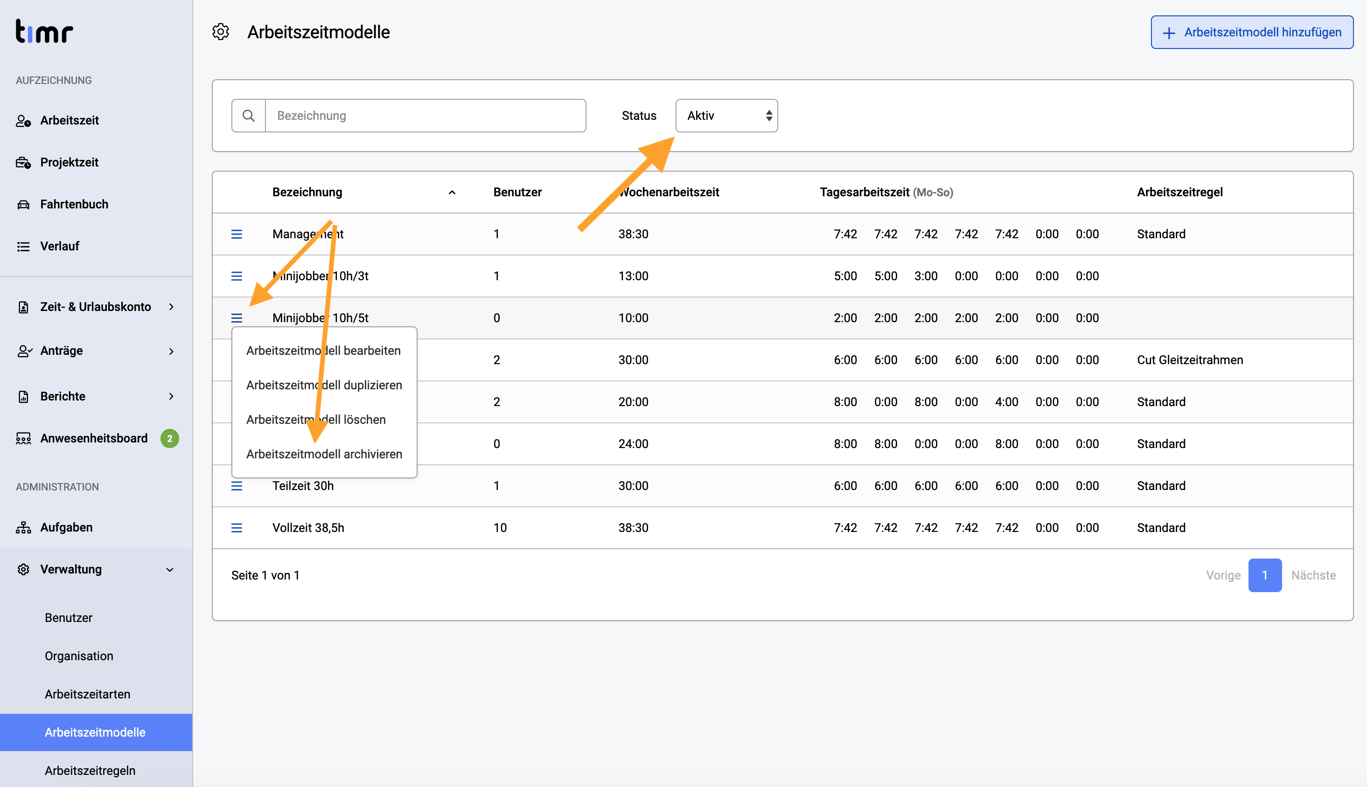Click the Aufgaben hierarchy icon

click(x=23, y=528)
